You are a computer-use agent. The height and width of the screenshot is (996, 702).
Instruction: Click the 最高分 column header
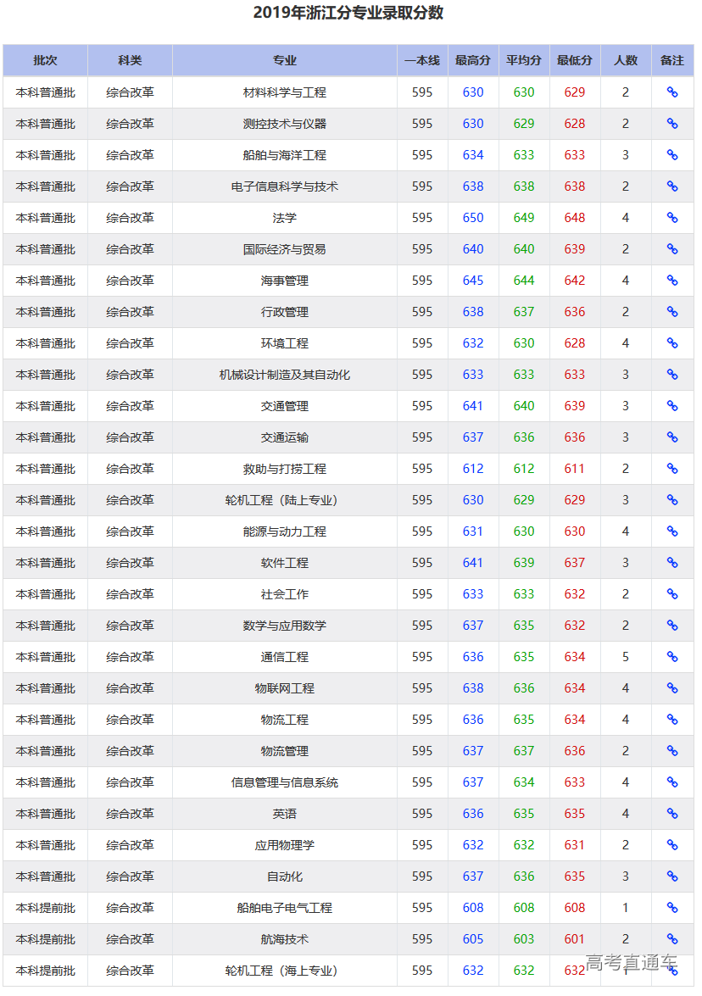(x=473, y=60)
